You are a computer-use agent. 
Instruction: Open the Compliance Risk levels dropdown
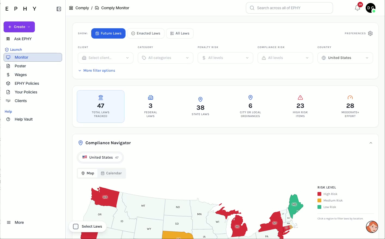(285, 58)
